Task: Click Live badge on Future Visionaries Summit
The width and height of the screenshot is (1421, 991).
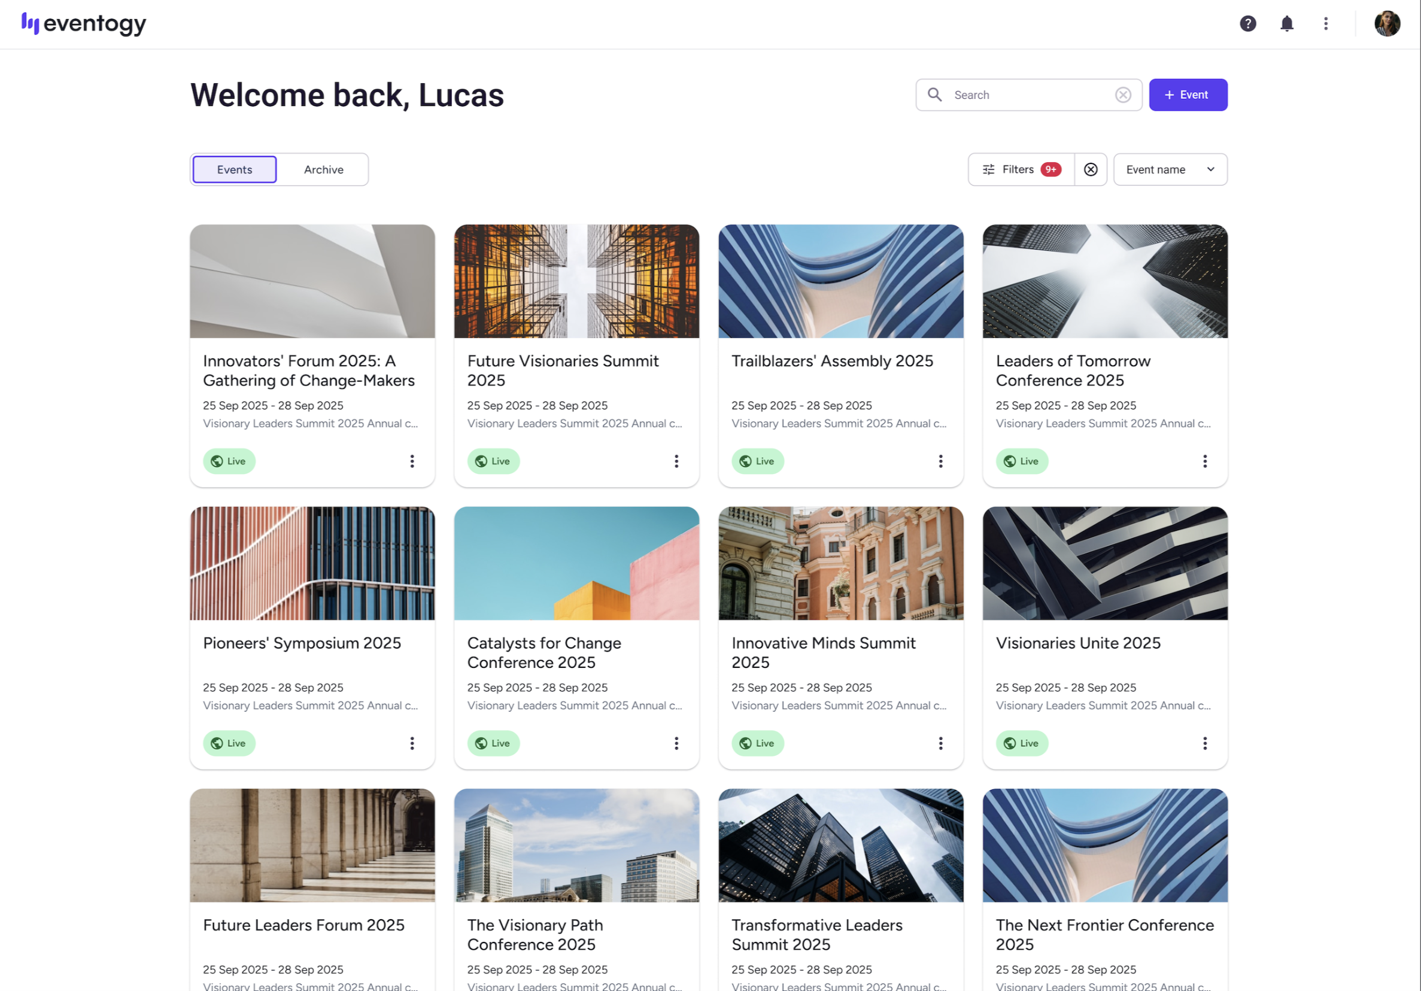Action: click(493, 461)
